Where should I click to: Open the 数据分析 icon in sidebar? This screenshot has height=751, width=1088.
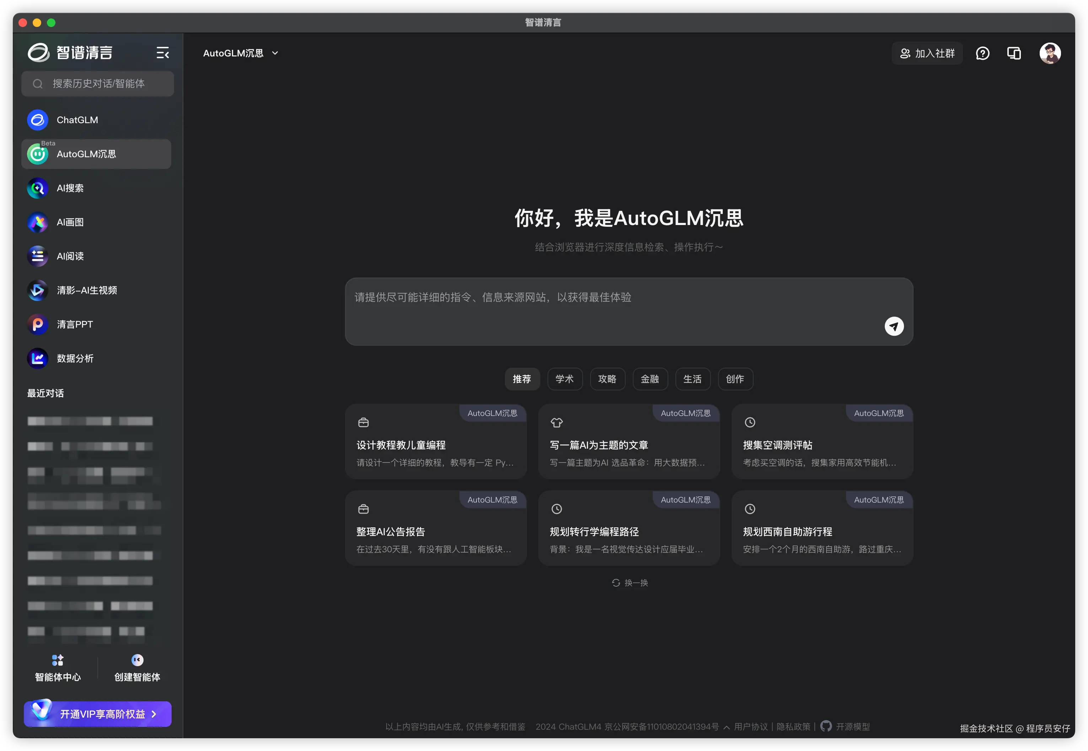tap(38, 358)
